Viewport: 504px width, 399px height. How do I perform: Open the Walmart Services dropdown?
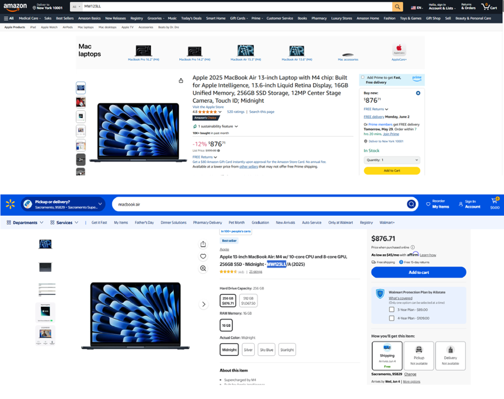coord(64,222)
